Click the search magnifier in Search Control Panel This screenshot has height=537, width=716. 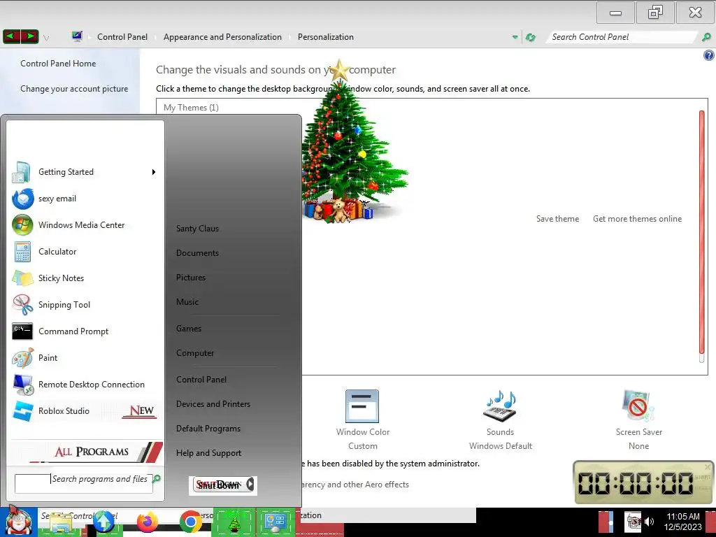click(x=706, y=37)
